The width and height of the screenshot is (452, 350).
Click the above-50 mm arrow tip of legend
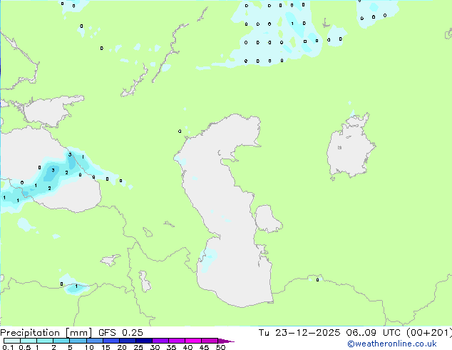226,341
